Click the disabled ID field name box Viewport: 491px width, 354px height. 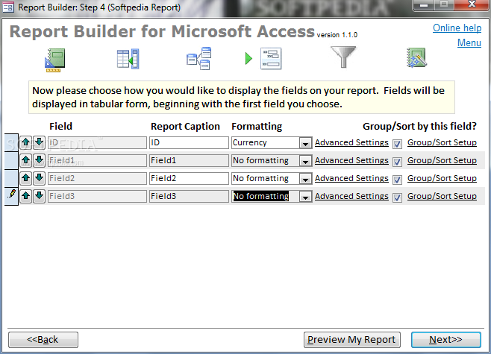point(97,142)
